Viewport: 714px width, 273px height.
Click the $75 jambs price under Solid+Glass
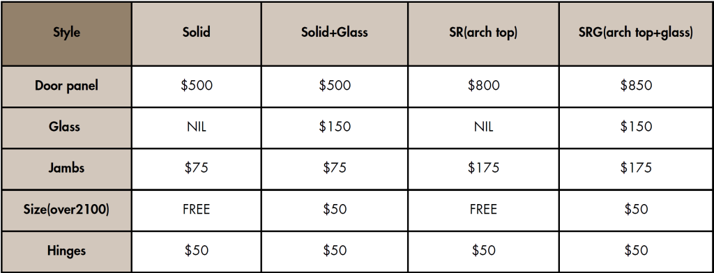point(334,168)
